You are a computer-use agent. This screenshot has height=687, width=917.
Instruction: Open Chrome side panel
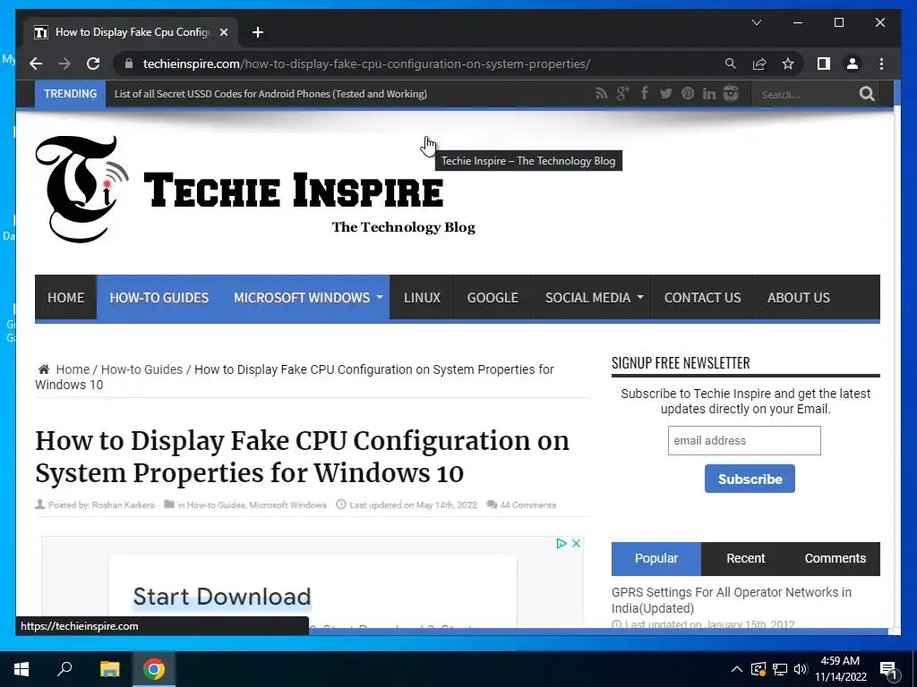pos(824,64)
